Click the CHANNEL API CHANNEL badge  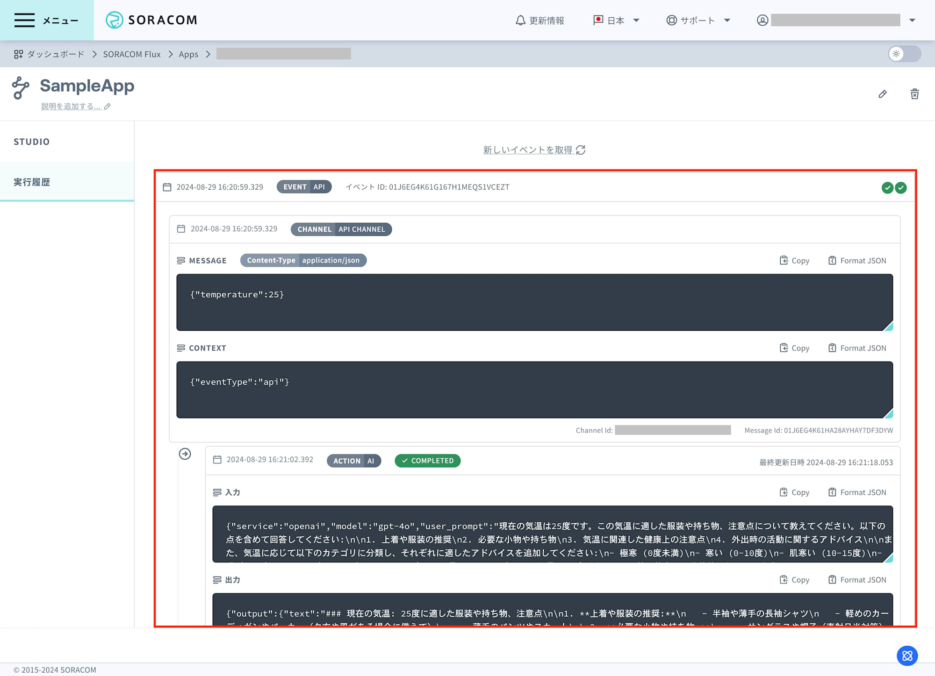point(341,229)
